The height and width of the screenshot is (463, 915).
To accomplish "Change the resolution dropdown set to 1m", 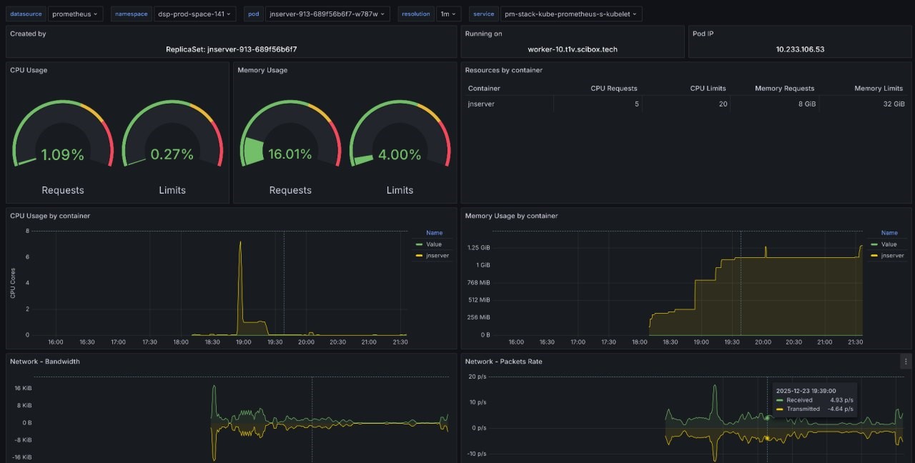I will tap(448, 14).
